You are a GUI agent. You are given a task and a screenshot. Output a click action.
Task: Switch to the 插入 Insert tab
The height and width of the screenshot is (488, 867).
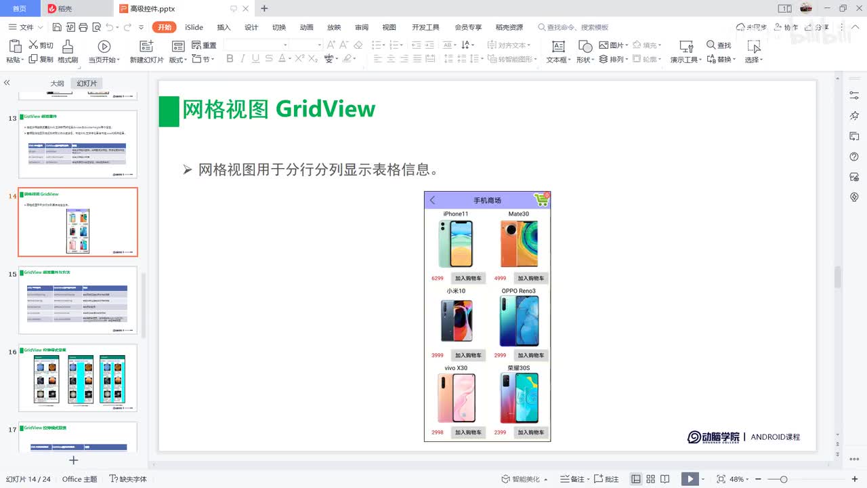point(224,27)
